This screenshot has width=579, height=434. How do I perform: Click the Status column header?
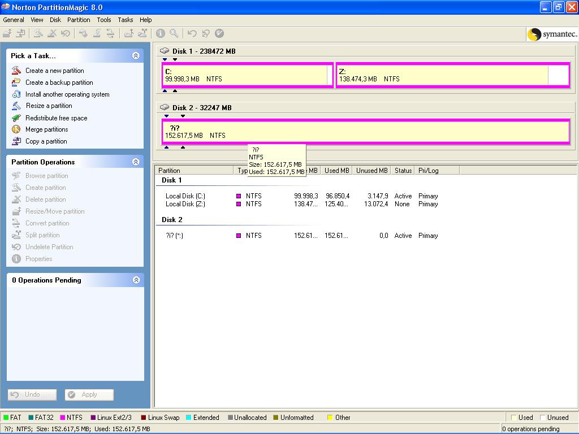click(x=403, y=171)
